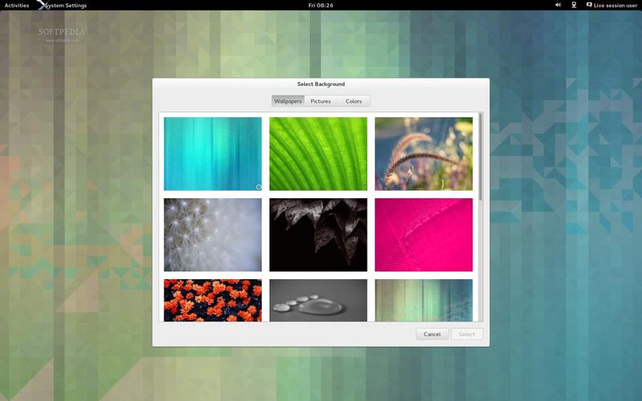Switch to the Pictures tab
This screenshot has height=401, width=642.
click(x=320, y=101)
